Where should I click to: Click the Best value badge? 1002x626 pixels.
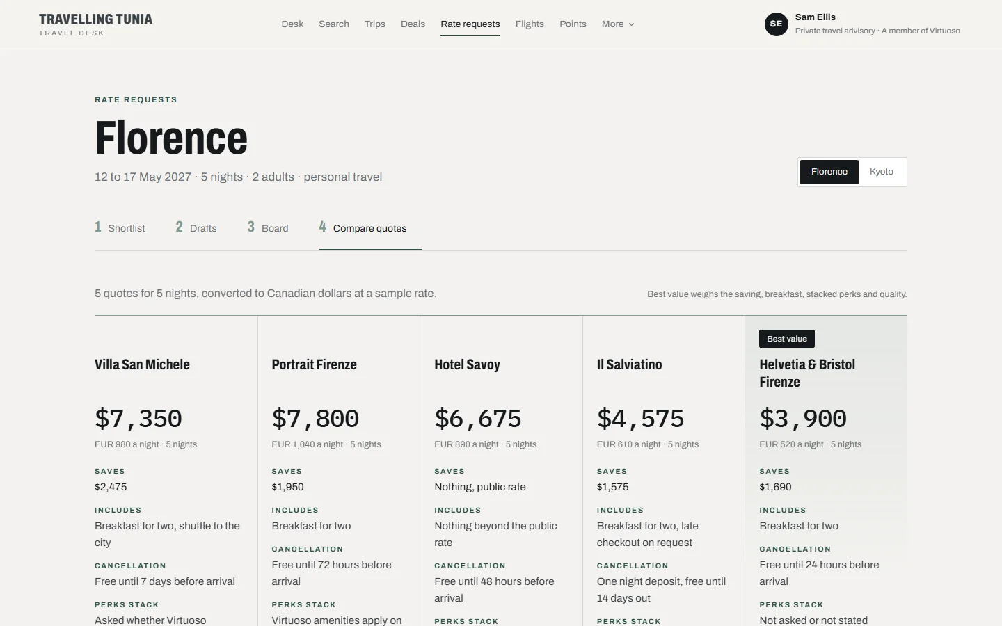point(787,339)
